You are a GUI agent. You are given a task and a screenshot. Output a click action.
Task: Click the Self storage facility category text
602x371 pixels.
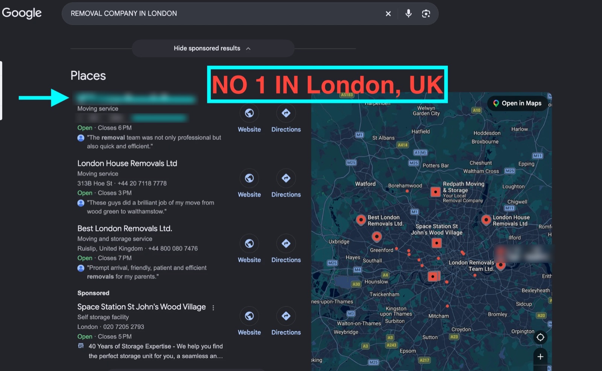pyautogui.click(x=103, y=317)
